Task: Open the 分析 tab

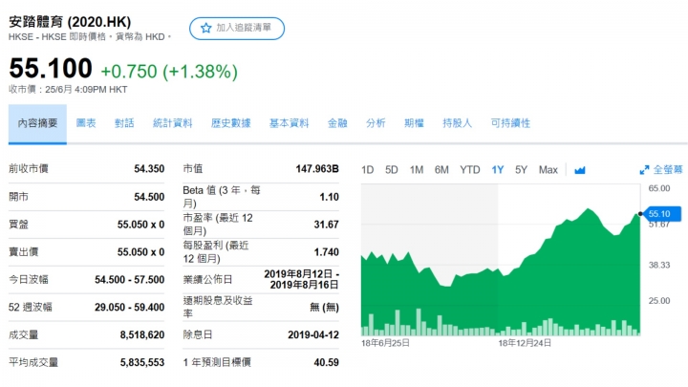Action: pos(376,123)
